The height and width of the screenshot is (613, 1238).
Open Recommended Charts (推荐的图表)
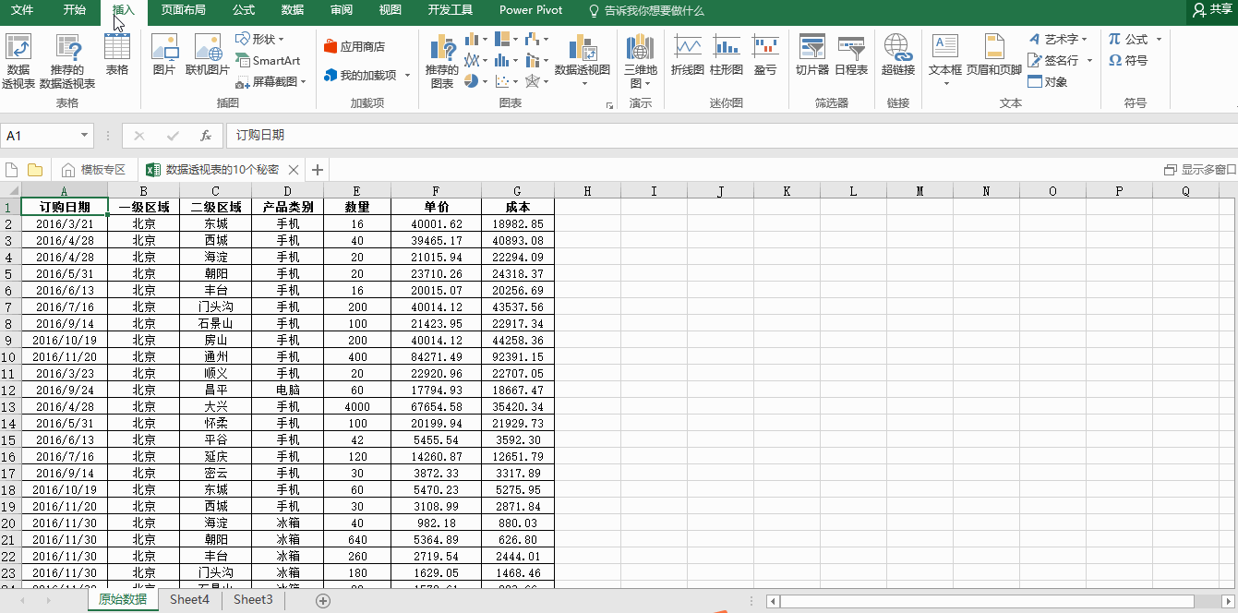tap(442, 61)
